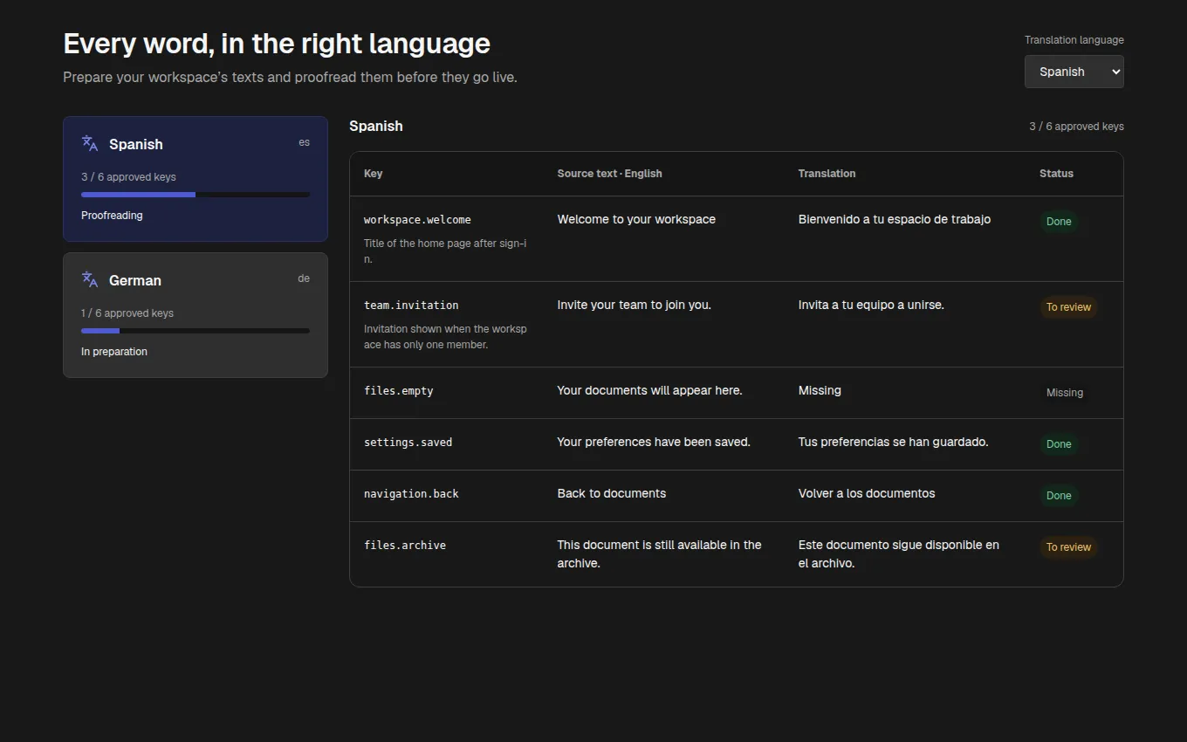Click source text 'This document is still available in the archive.'
Screen dimensions: 1187x742
point(660,554)
